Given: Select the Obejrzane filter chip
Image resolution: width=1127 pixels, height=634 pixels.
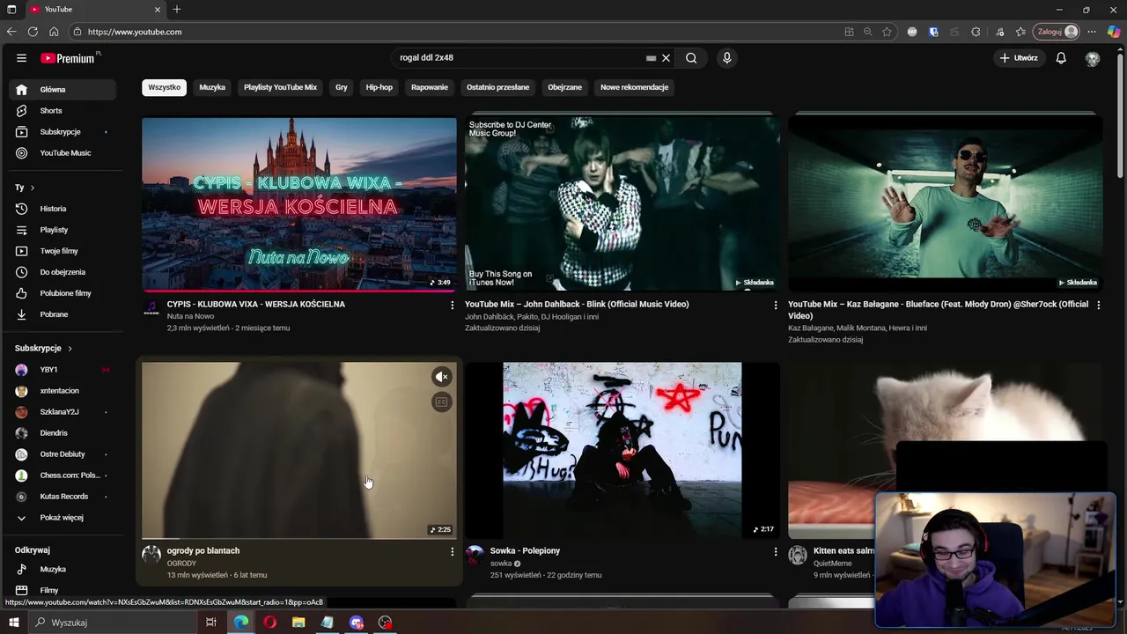Looking at the screenshot, I should (564, 87).
